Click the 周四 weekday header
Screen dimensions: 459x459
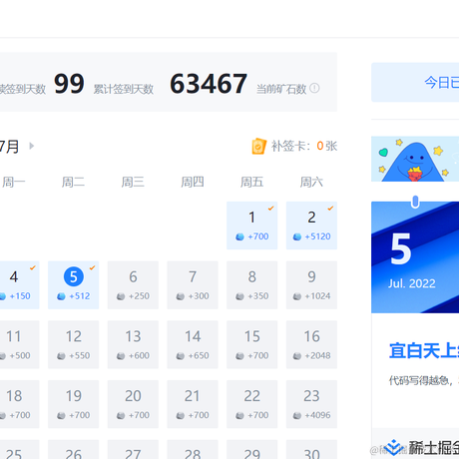193,182
